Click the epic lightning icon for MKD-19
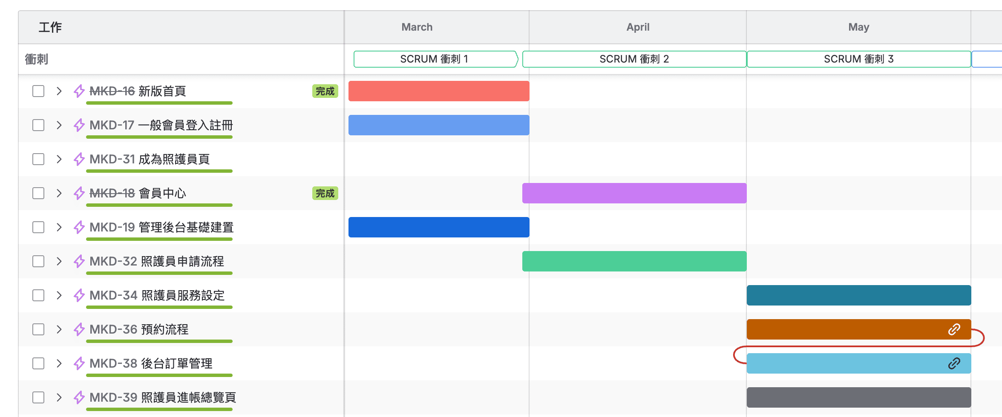This screenshot has width=1002, height=417. pos(79,227)
